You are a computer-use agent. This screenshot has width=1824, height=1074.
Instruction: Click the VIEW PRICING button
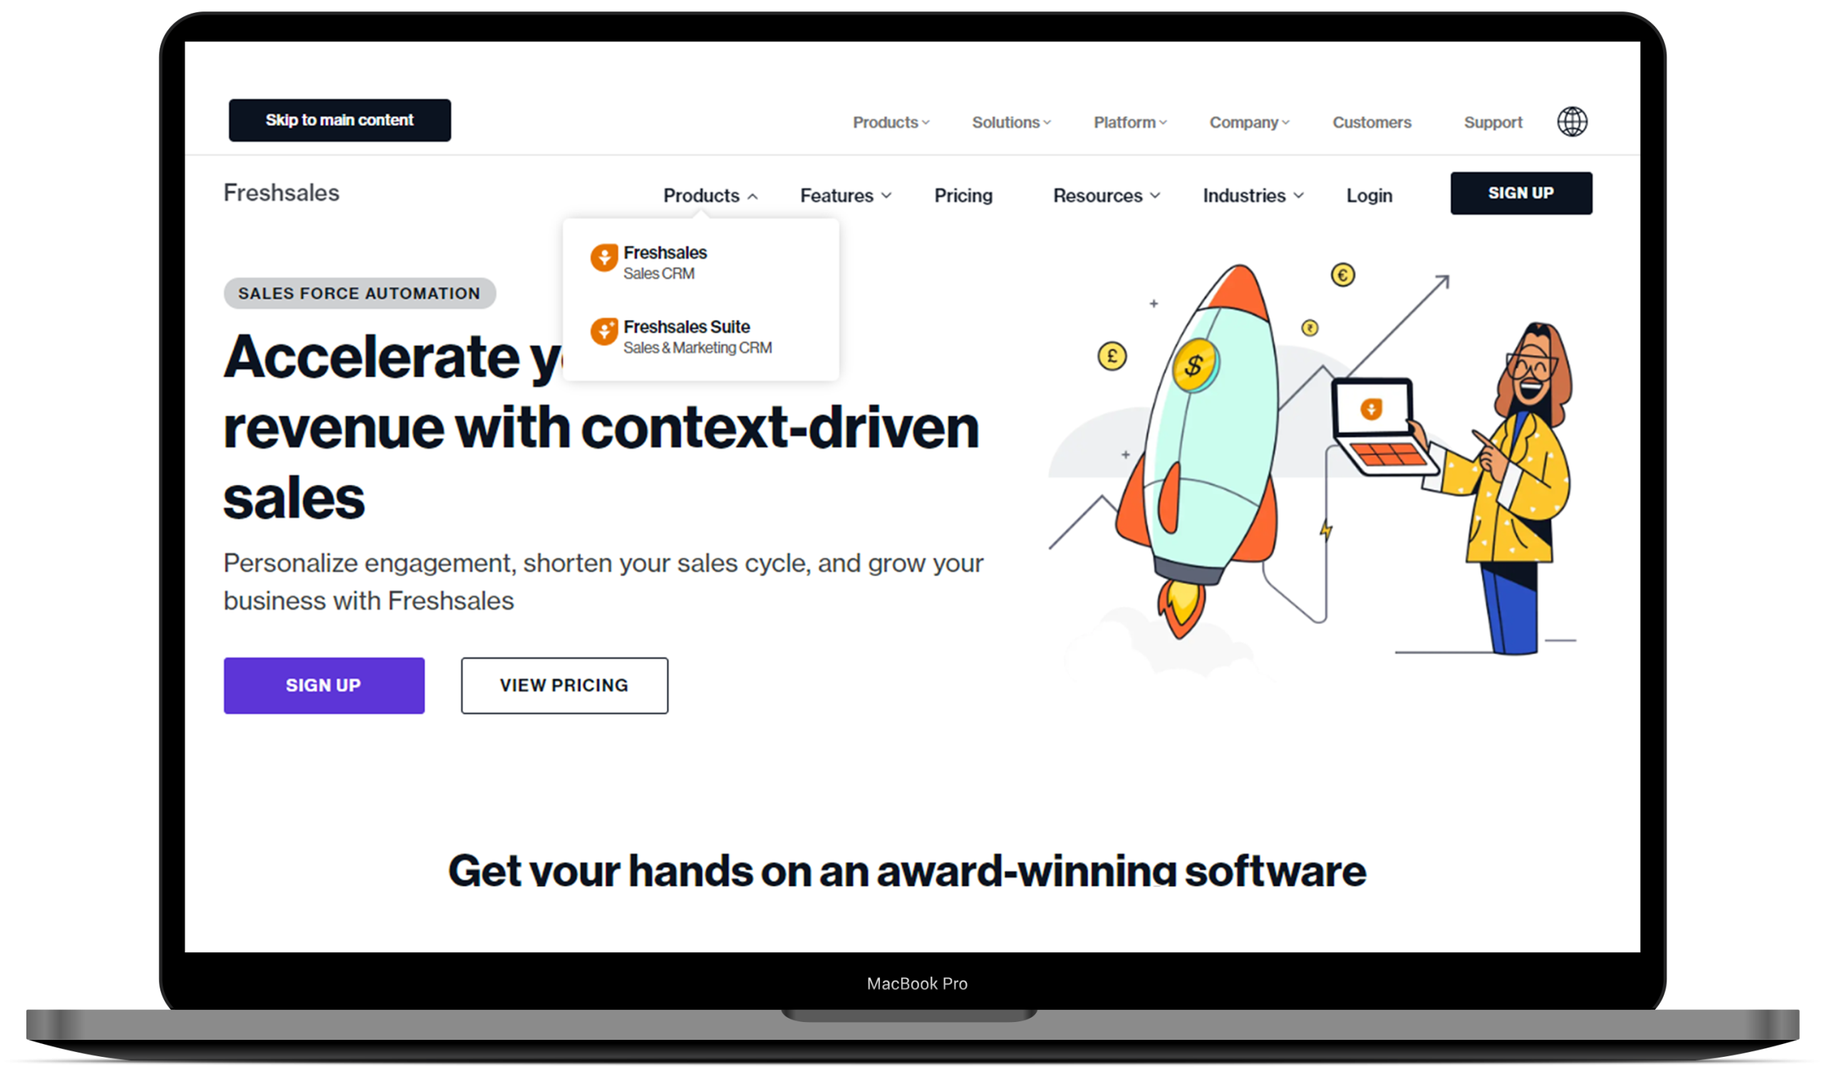coord(563,685)
